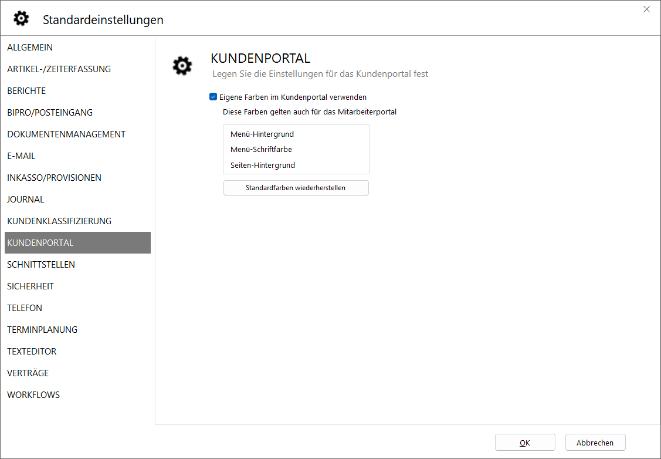661x459 pixels.
Task: Close the Standardeinstellungen dialog window
Action: 646,9
